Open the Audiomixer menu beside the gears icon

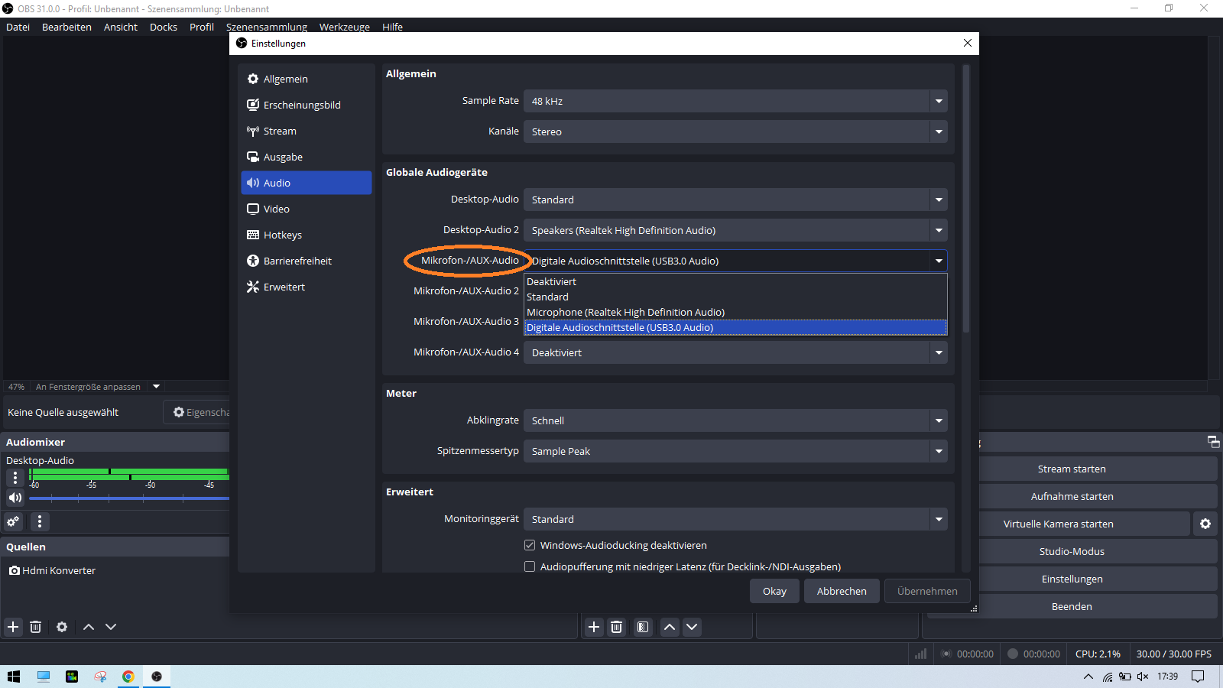40,521
